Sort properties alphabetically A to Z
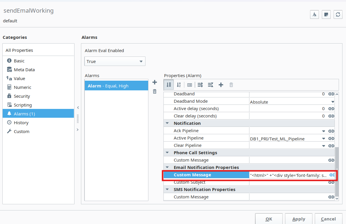The height and width of the screenshot is (224, 346). pyautogui.click(x=179, y=85)
